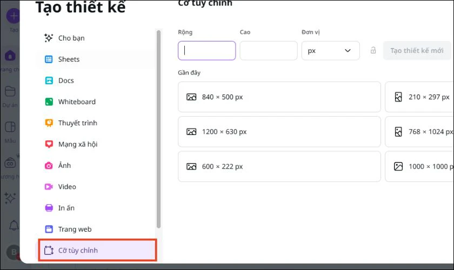Click the printer icon for In ấn
Image resolution: width=454 pixels, height=270 pixels.
click(x=49, y=208)
